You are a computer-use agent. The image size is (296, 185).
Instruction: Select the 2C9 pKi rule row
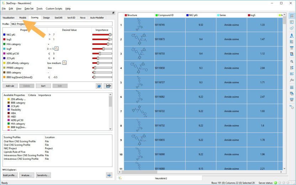coord(57,58)
